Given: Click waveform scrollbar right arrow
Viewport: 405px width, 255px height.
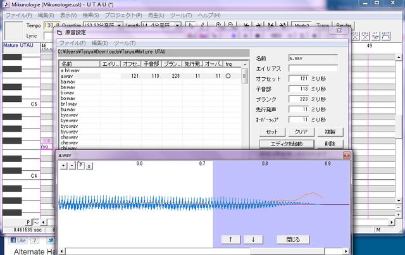Looking at the screenshot, I should 346,251.
